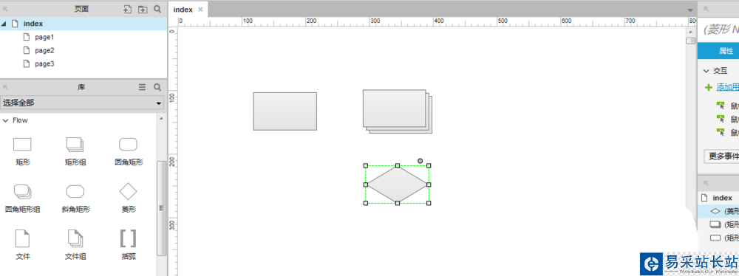This screenshot has height=276, width=739.
Task: Switch to the 属性 properties tab
Action: pyautogui.click(x=718, y=51)
